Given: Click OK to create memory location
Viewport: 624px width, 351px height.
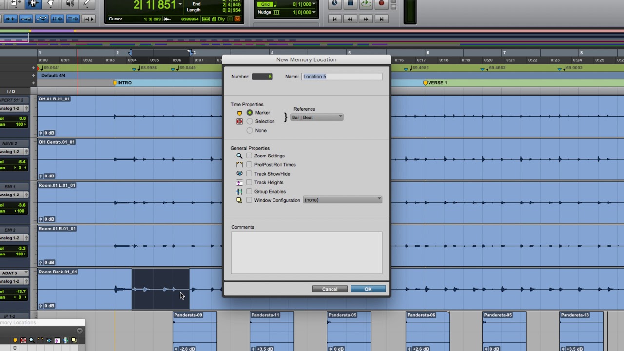Looking at the screenshot, I should pos(368,289).
